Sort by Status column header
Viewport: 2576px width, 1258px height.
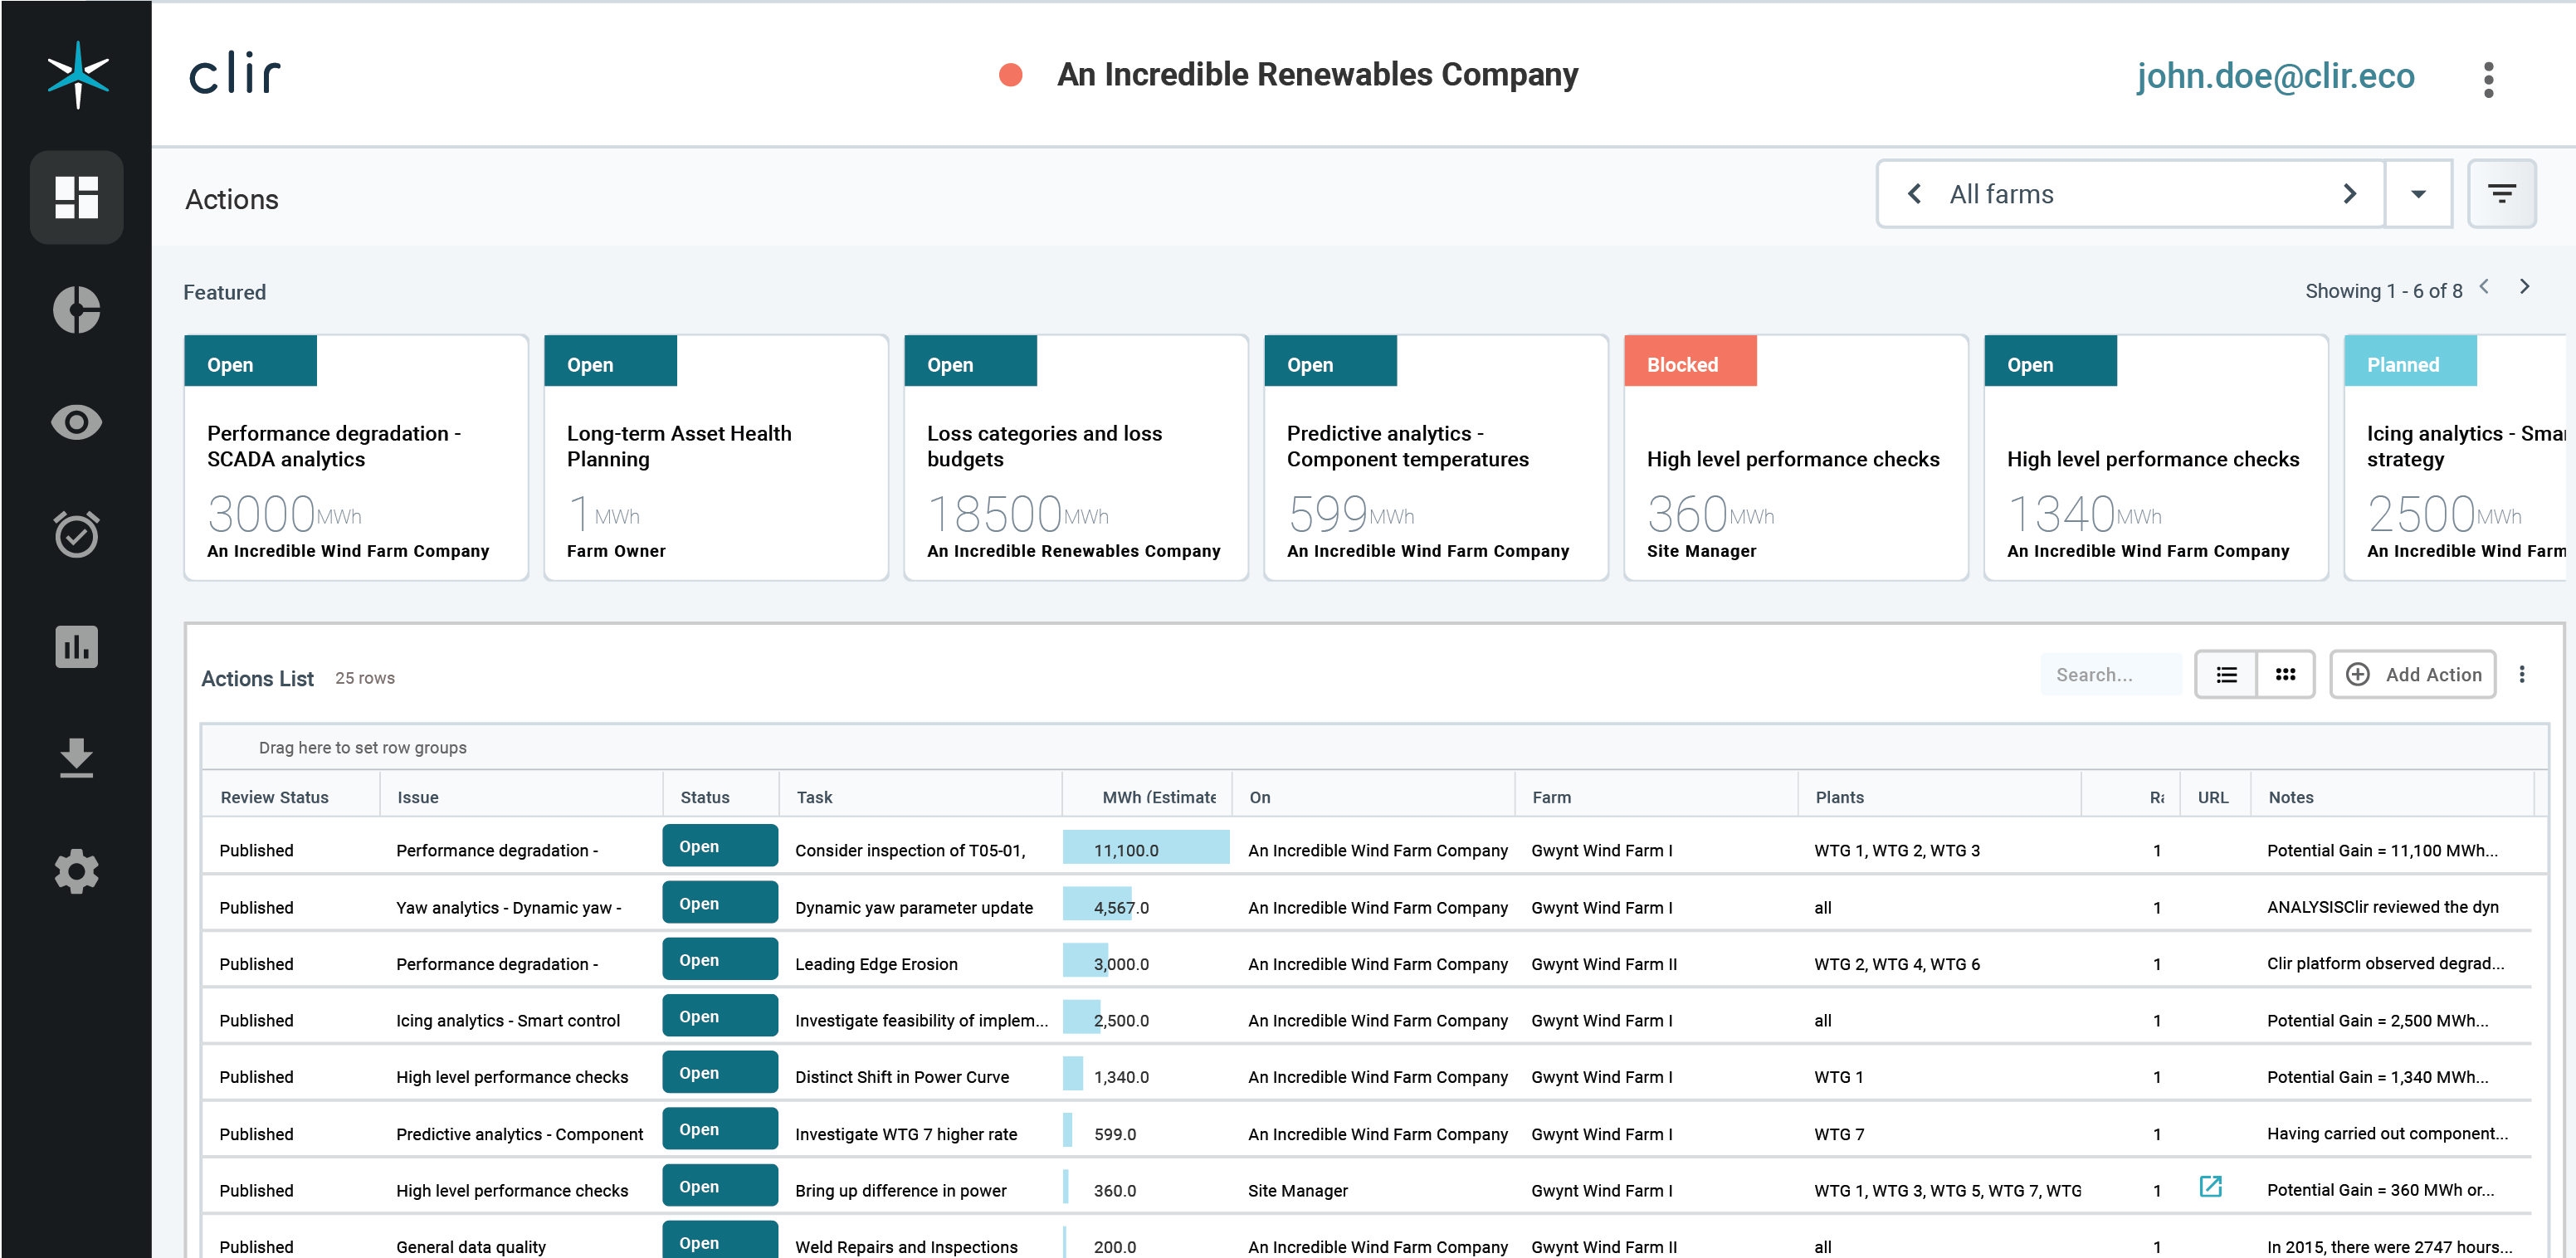[705, 798]
